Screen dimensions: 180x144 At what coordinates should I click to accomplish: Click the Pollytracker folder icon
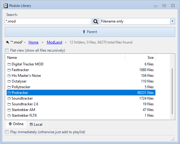[9, 87]
